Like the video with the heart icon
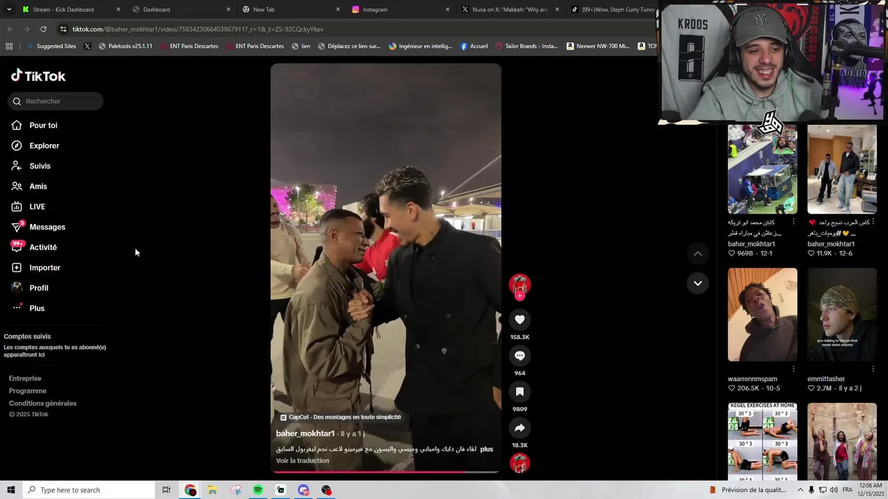The width and height of the screenshot is (888, 499). tap(520, 319)
